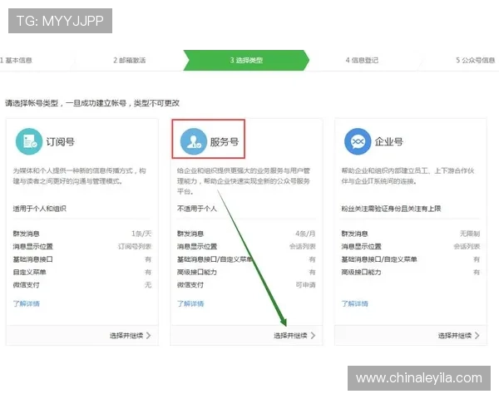Viewport: 499px width, 399px height.
Task: Click chevron arrow in 服务号 card footer
Action: (314, 335)
